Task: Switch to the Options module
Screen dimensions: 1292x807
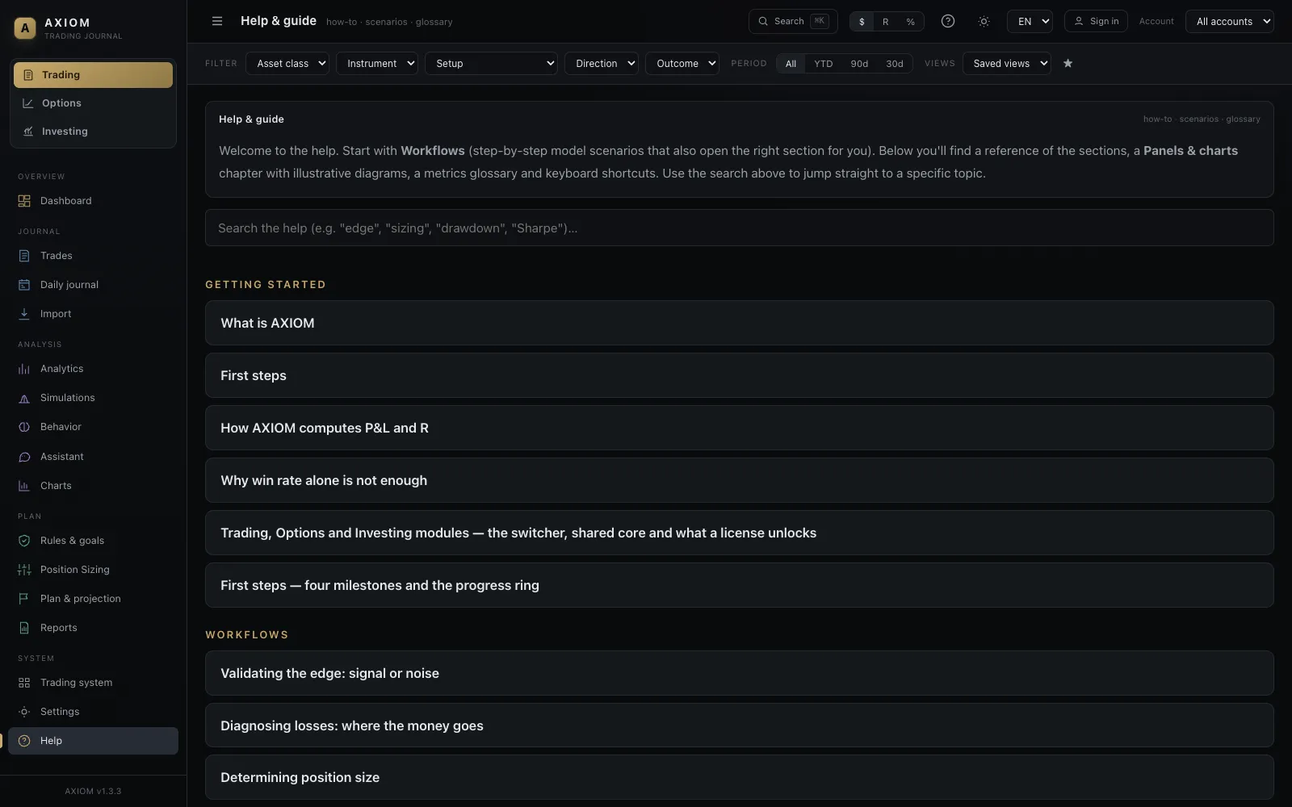Action: click(x=93, y=103)
